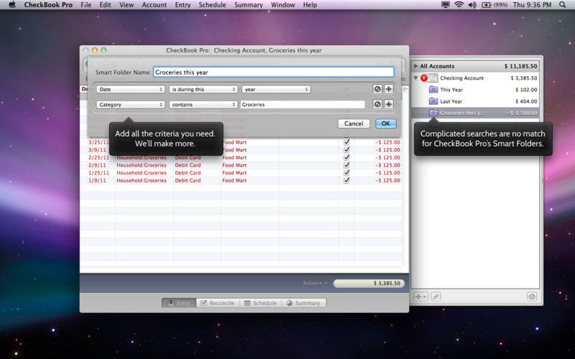This screenshot has height=359, width=575.
Task: Open the Apple menu
Action: pyautogui.click(x=12, y=5)
